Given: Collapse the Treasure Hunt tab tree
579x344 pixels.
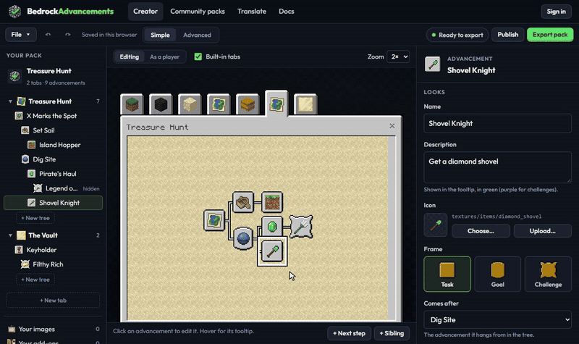Looking at the screenshot, I should tap(10, 101).
